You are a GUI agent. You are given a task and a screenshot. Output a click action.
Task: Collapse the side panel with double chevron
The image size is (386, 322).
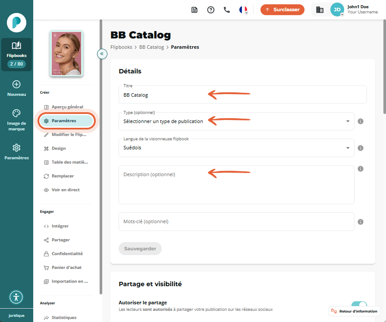tap(102, 54)
